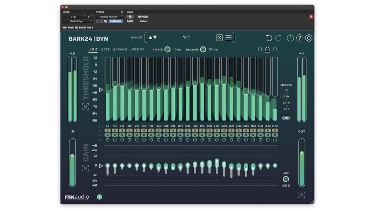Toggle the plugin power button
The width and height of the screenshot is (375, 211).
coord(290,38)
